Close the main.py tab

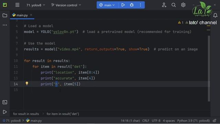coord(31,15)
